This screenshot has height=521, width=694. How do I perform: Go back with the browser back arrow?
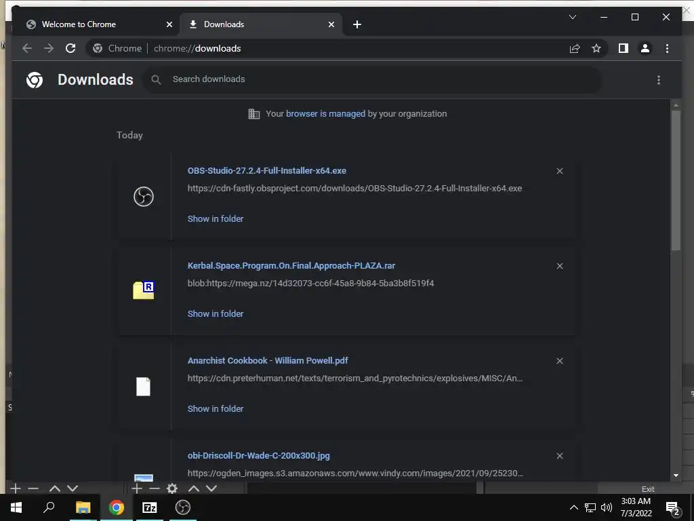(27, 48)
